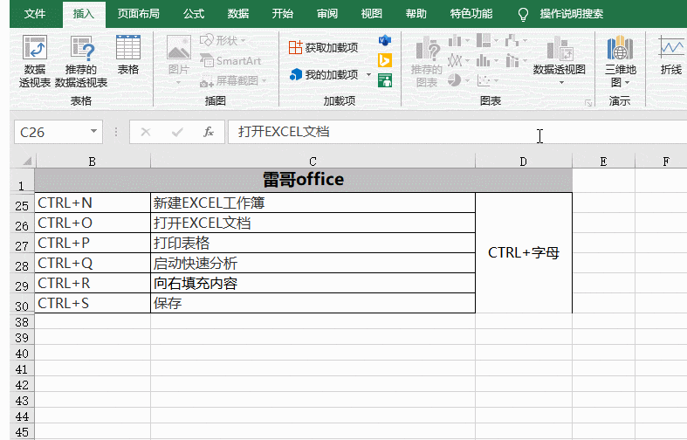Insert a SmartArt graphic

click(x=230, y=61)
